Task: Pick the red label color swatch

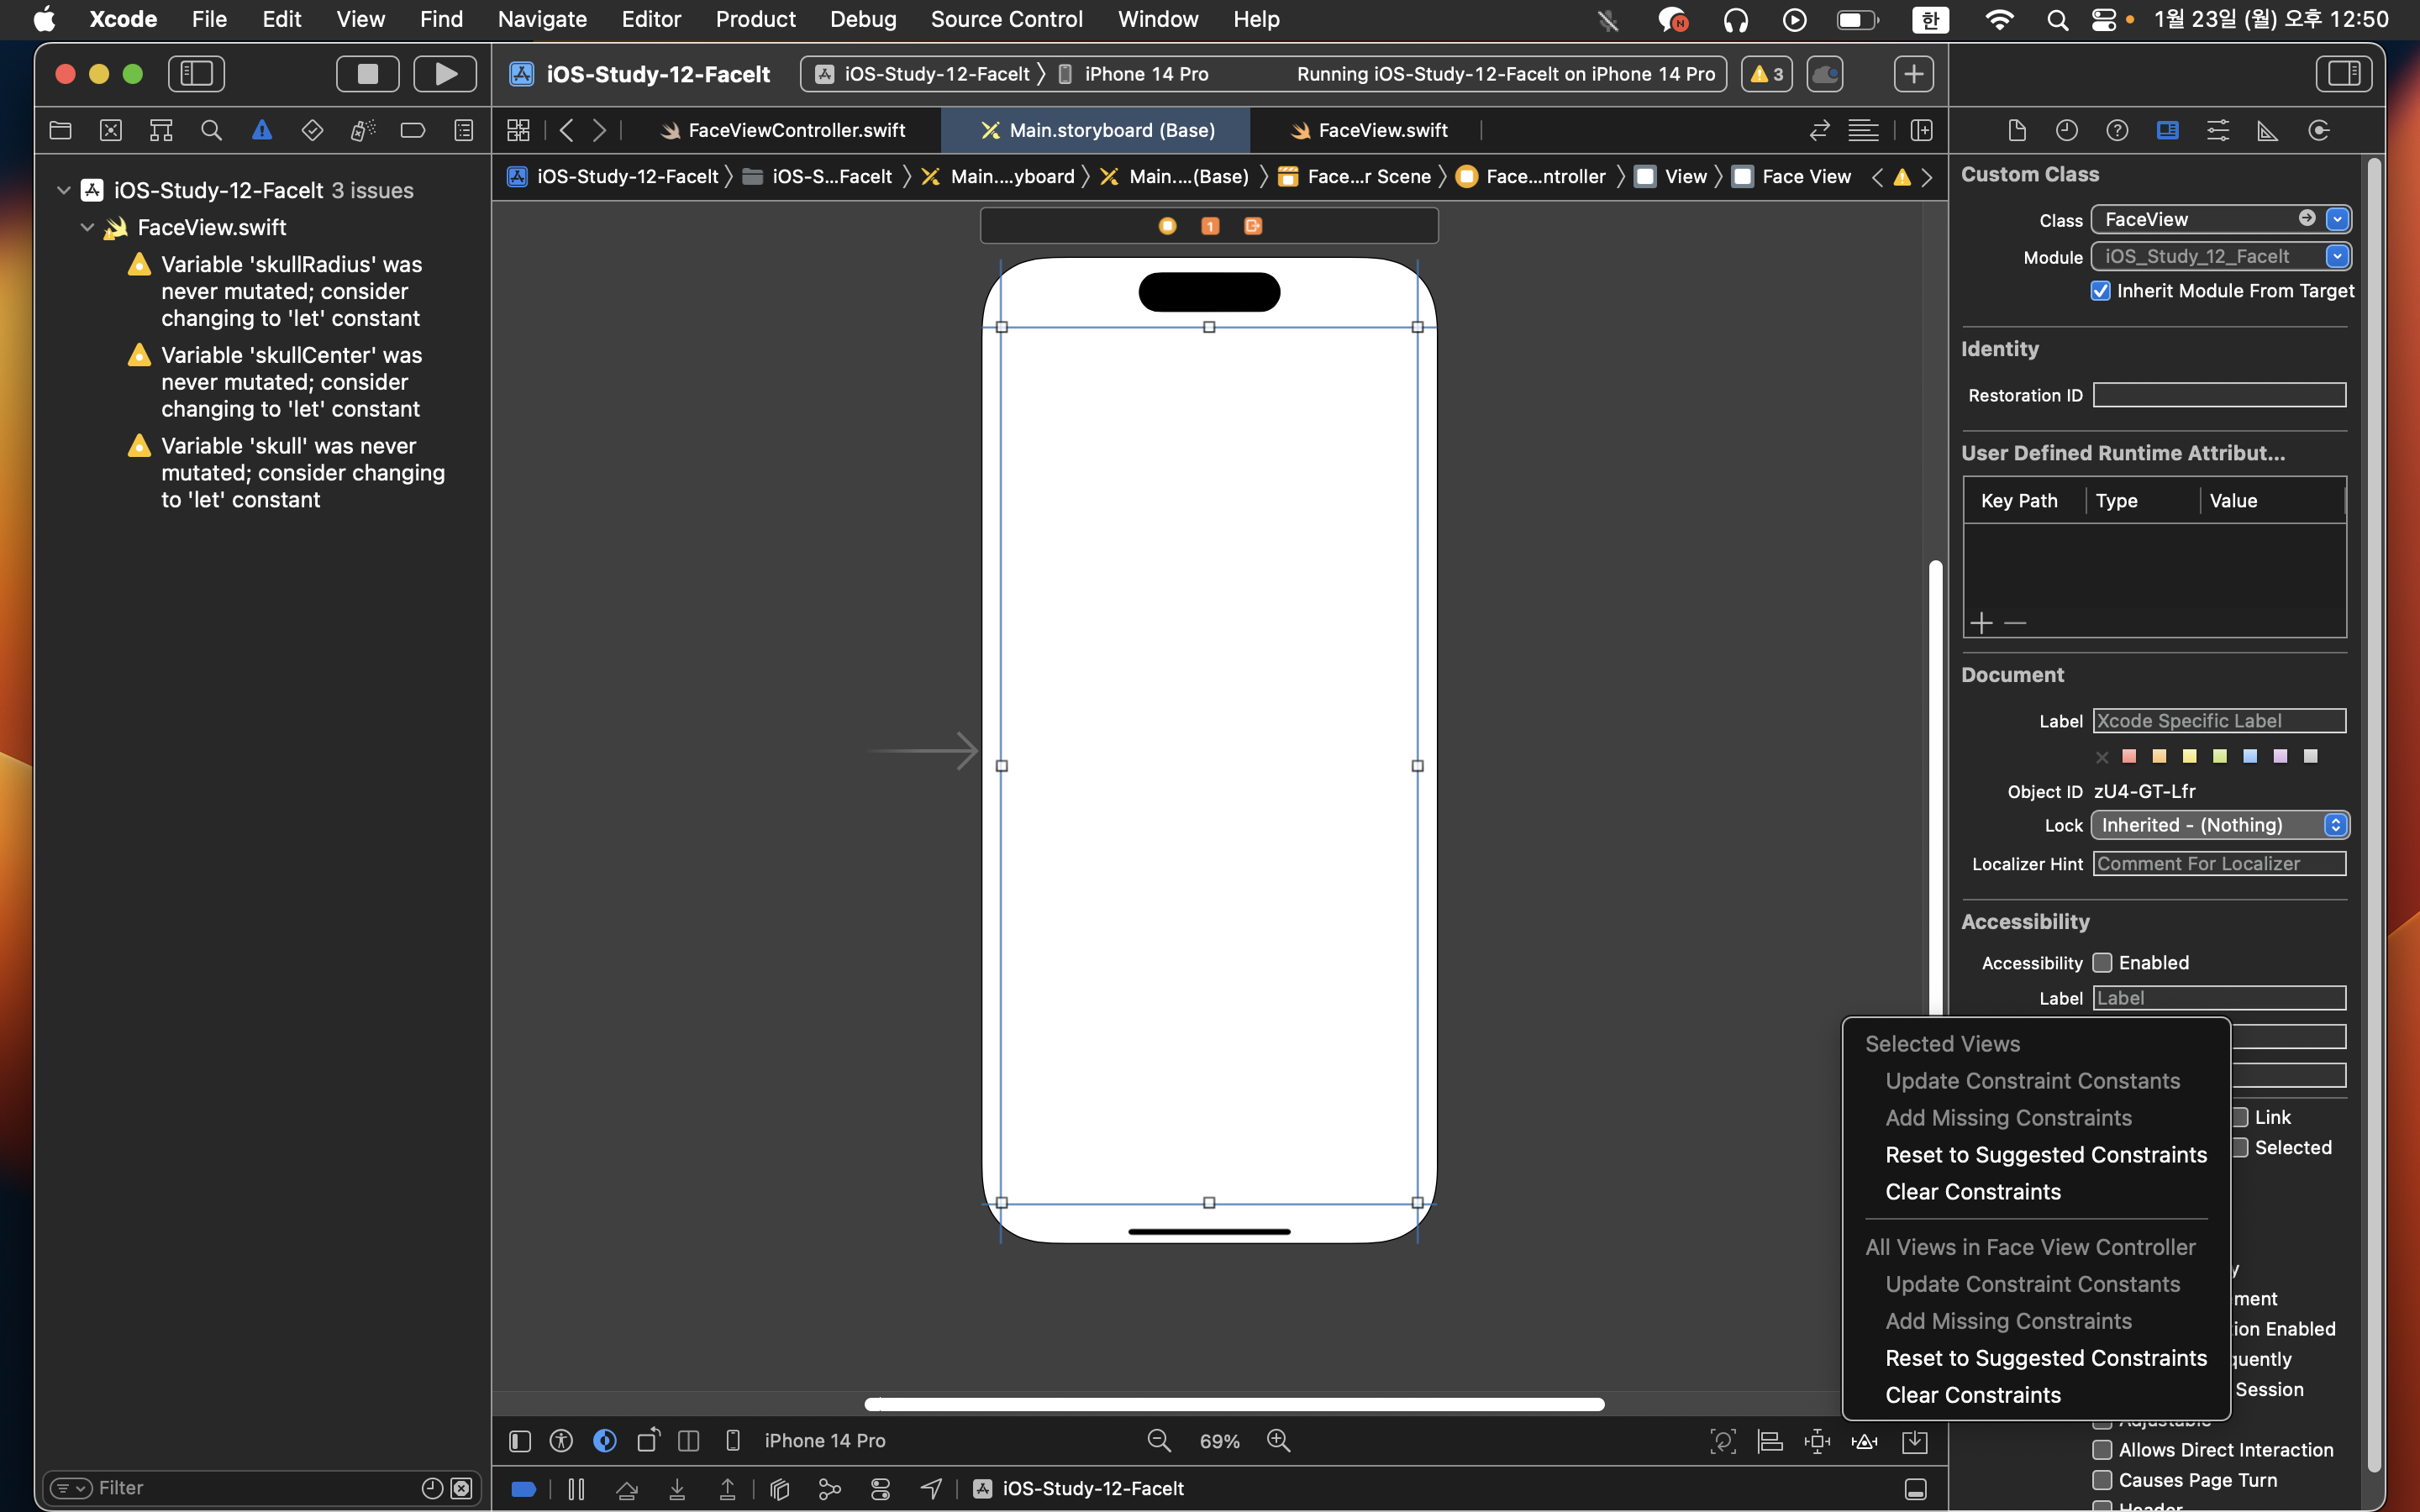Action: [x=2129, y=756]
